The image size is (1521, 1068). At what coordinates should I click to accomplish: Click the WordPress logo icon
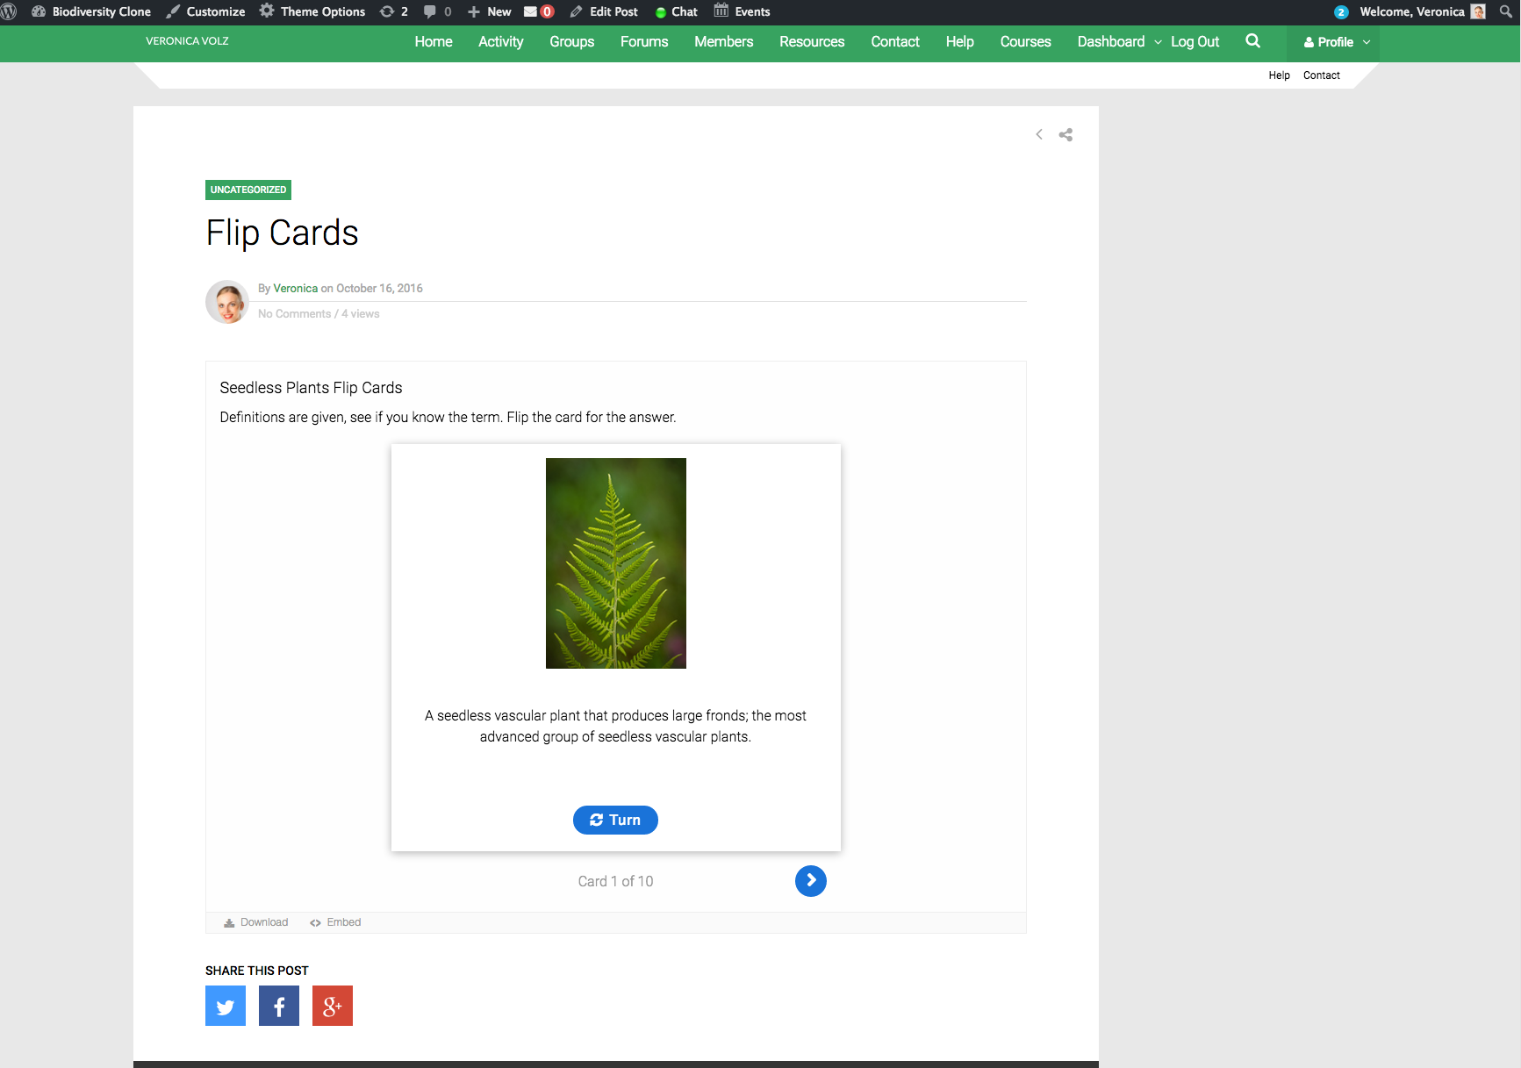point(9,11)
